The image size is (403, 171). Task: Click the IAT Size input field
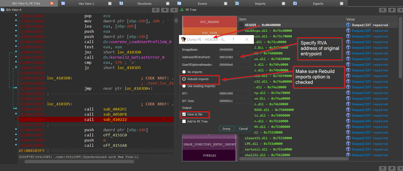[x=234, y=101]
